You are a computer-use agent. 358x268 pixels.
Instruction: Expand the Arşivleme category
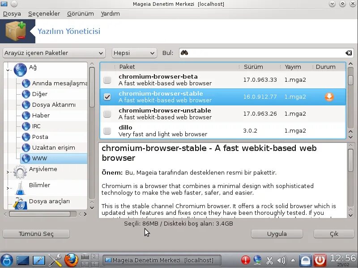pyautogui.click(x=8, y=172)
